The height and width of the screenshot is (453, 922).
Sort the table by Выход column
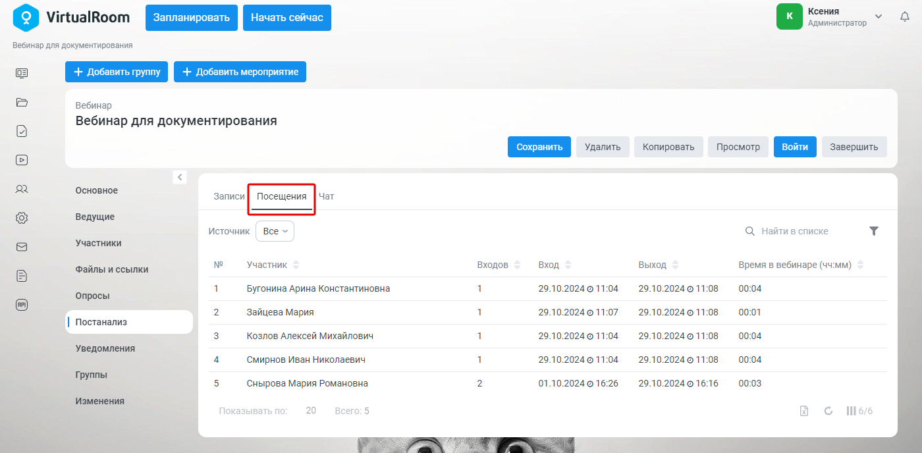coord(675,265)
